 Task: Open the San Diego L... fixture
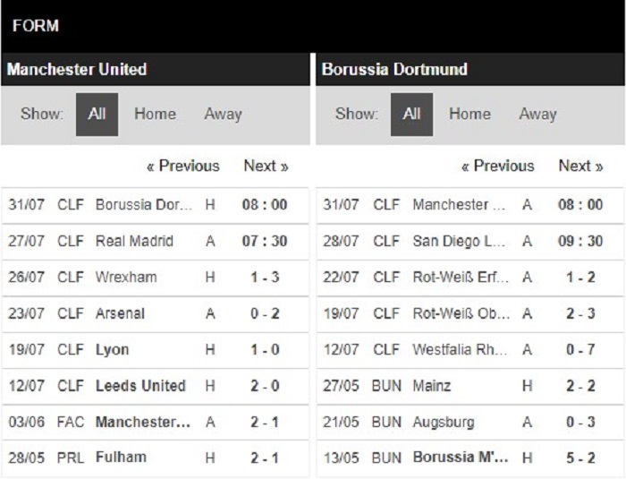pyautogui.click(x=469, y=242)
